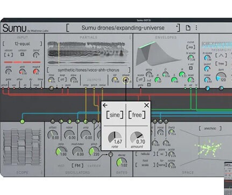Screen dimensions: 232x195
Task: Click the Space rotate dial
Action: click(171, 165)
